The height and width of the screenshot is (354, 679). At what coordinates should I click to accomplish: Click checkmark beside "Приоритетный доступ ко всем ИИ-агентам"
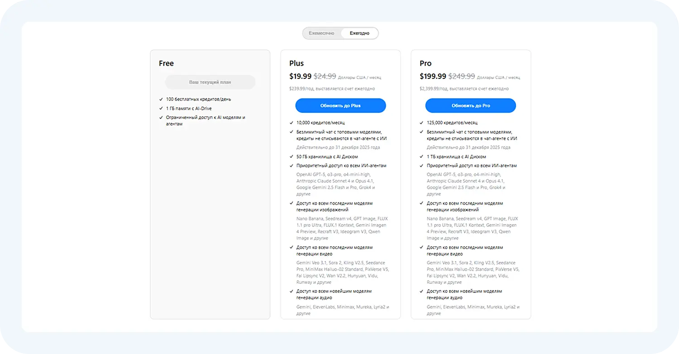coord(291,165)
